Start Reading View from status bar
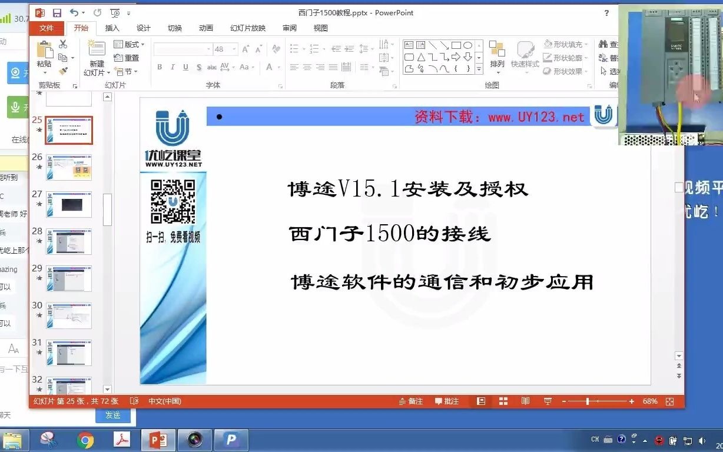The image size is (723, 452). (525, 401)
